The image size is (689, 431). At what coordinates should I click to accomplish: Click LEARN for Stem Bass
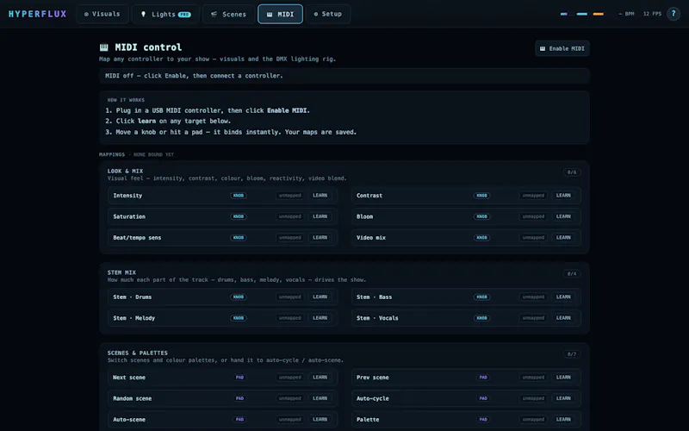pos(563,297)
